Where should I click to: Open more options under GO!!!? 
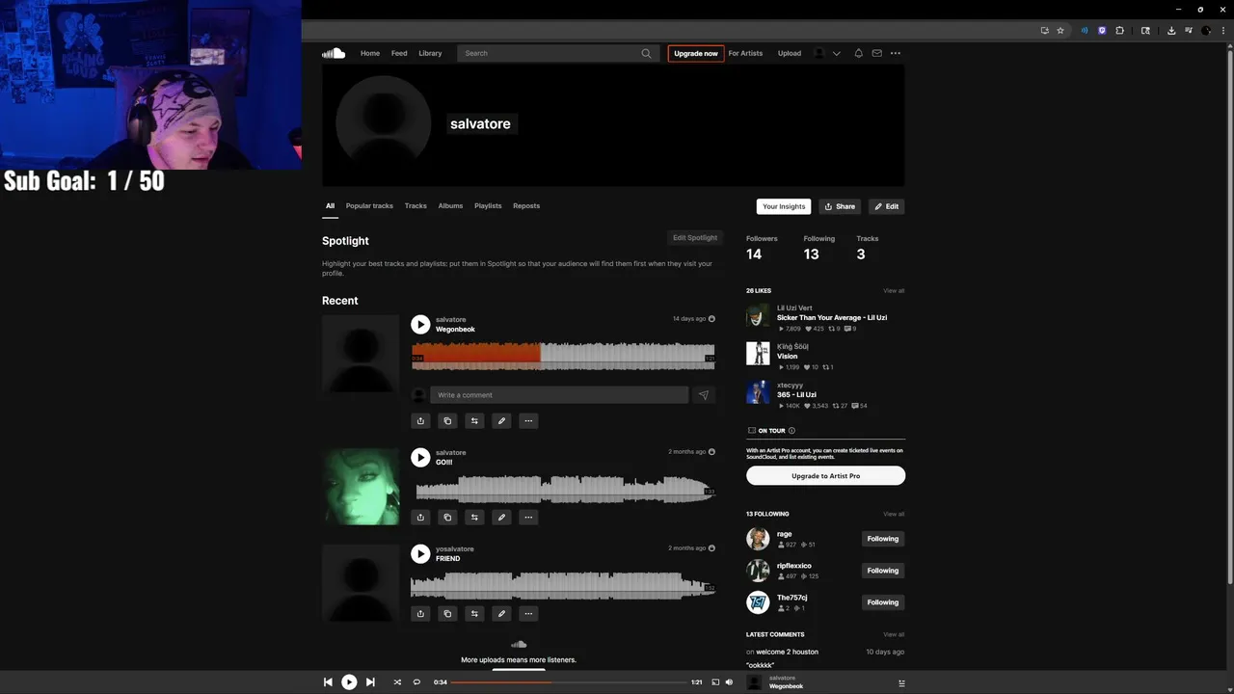coord(528,517)
